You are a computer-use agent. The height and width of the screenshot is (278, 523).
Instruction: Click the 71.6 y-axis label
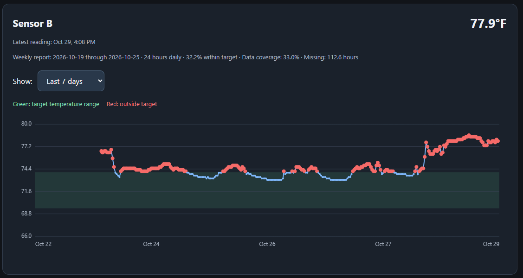pyautogui.click(x=26, y=191)
